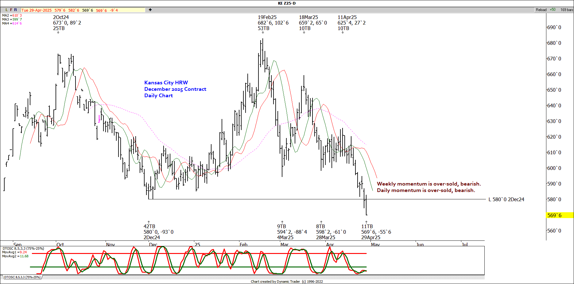Click the daily momentum over-sold note
The image size is (574, 284).
point(426,190)
